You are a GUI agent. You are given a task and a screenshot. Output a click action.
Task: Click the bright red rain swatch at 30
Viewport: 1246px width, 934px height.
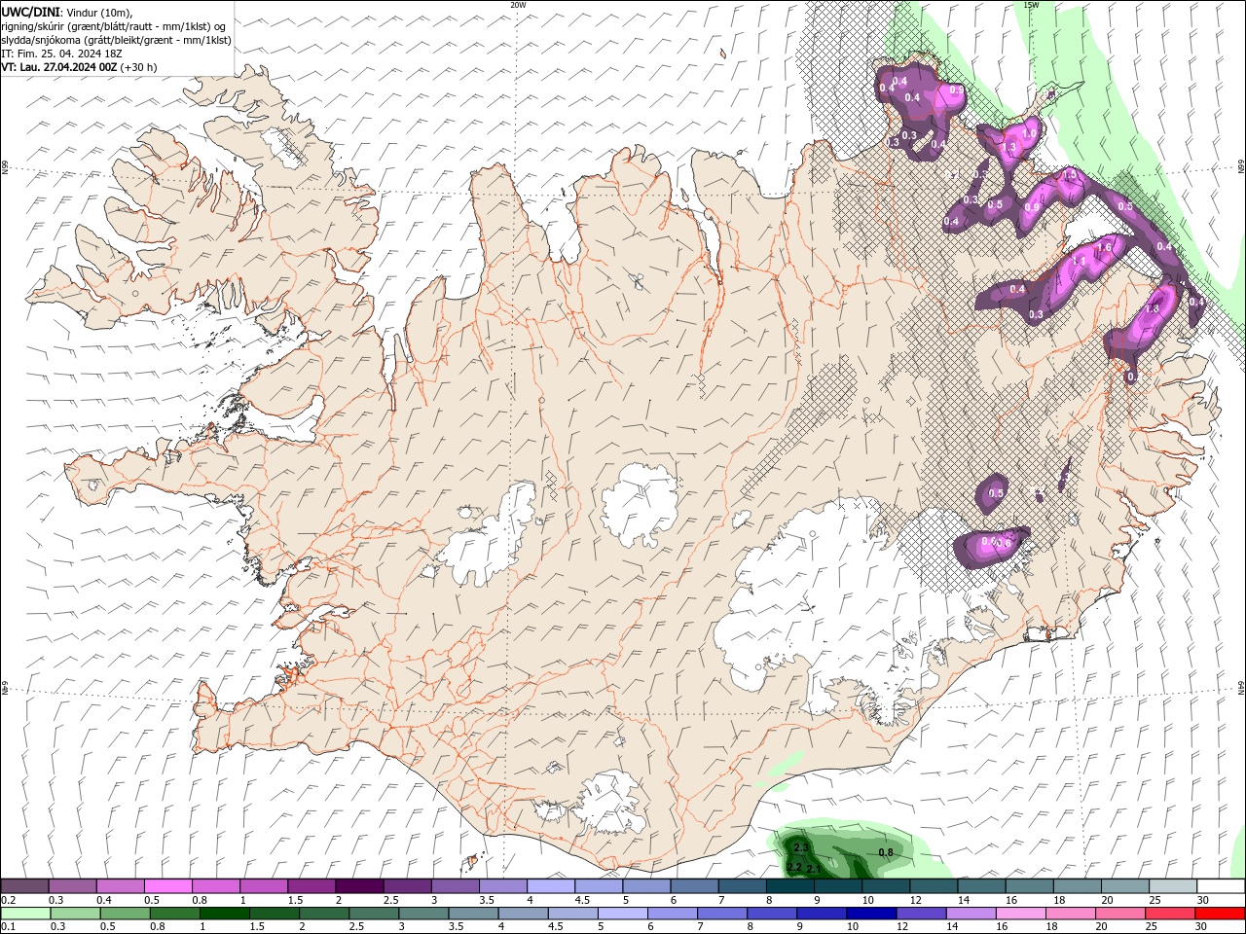1219,914
